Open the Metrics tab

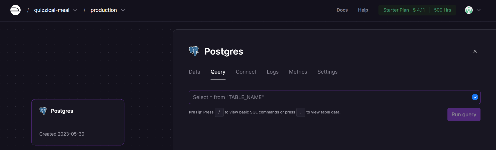(x=298, y=72)
